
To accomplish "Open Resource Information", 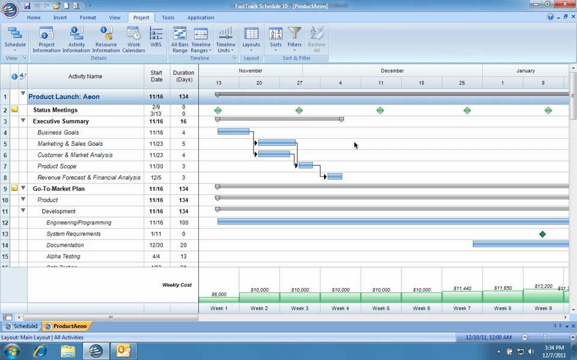I will click(106, 39).
